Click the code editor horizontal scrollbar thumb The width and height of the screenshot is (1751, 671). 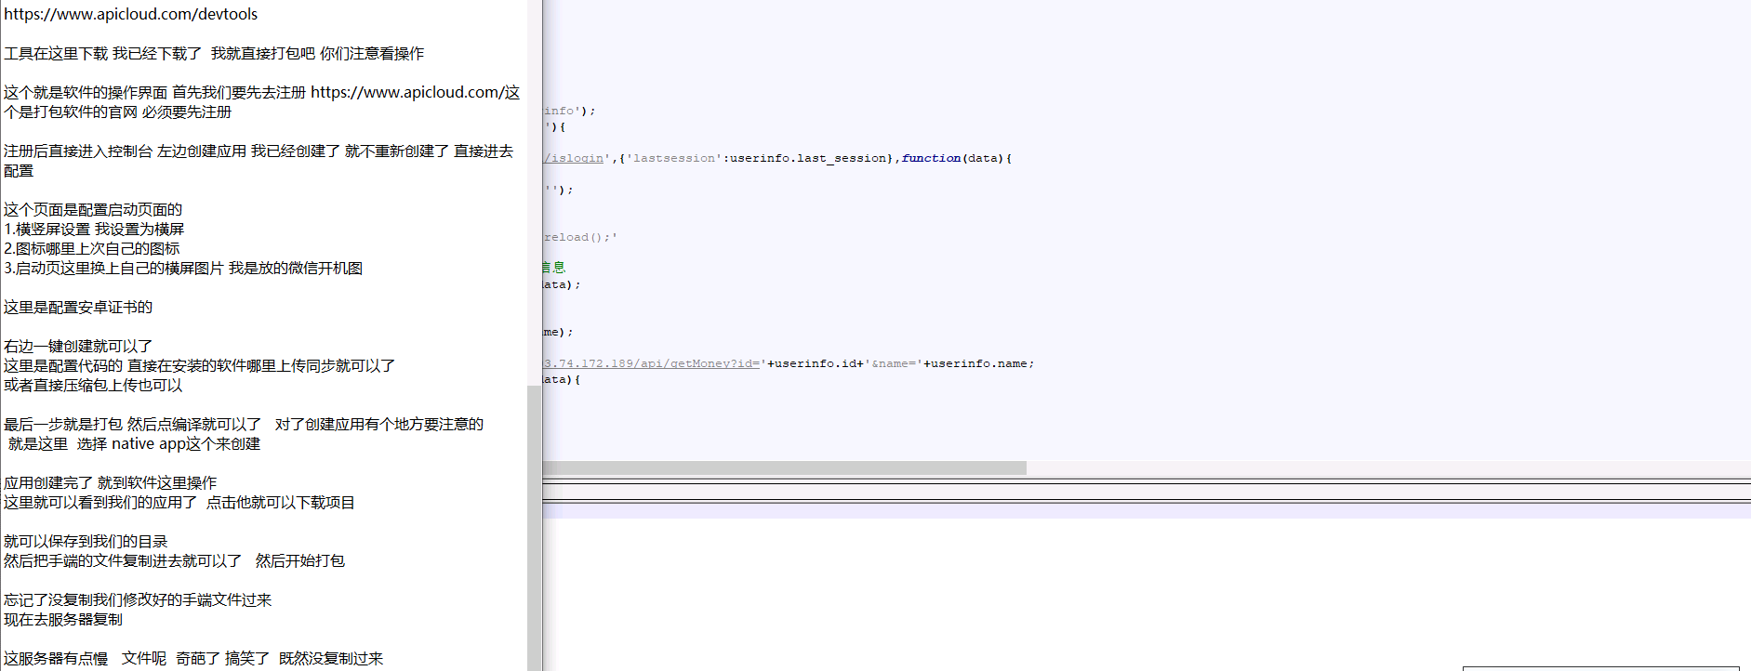point(783,468)
